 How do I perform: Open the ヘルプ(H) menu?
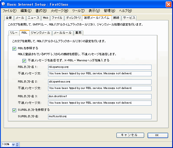[x=125, y=11]
